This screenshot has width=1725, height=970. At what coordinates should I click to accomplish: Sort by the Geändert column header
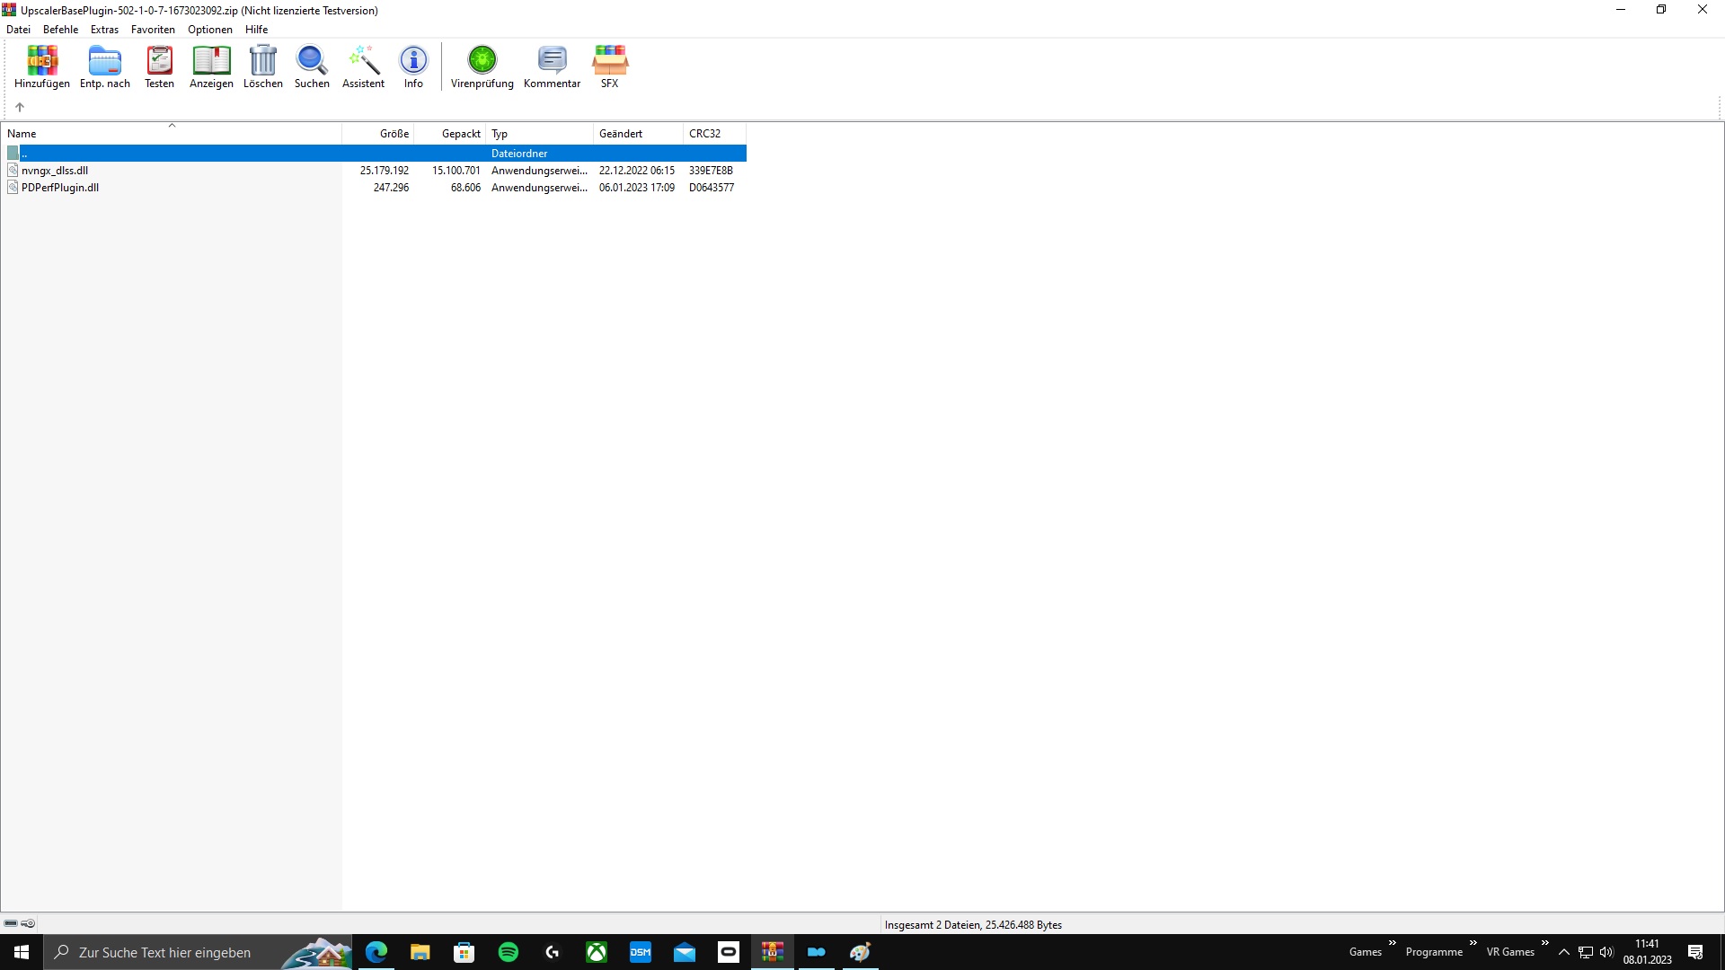coord(621,134)
